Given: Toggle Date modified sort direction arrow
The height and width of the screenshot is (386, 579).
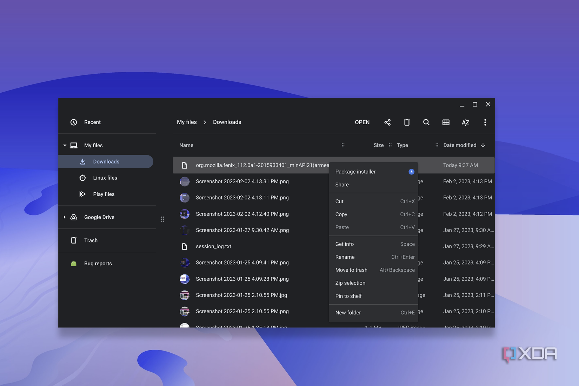Looking at the screenshot, I should point(483,145).
